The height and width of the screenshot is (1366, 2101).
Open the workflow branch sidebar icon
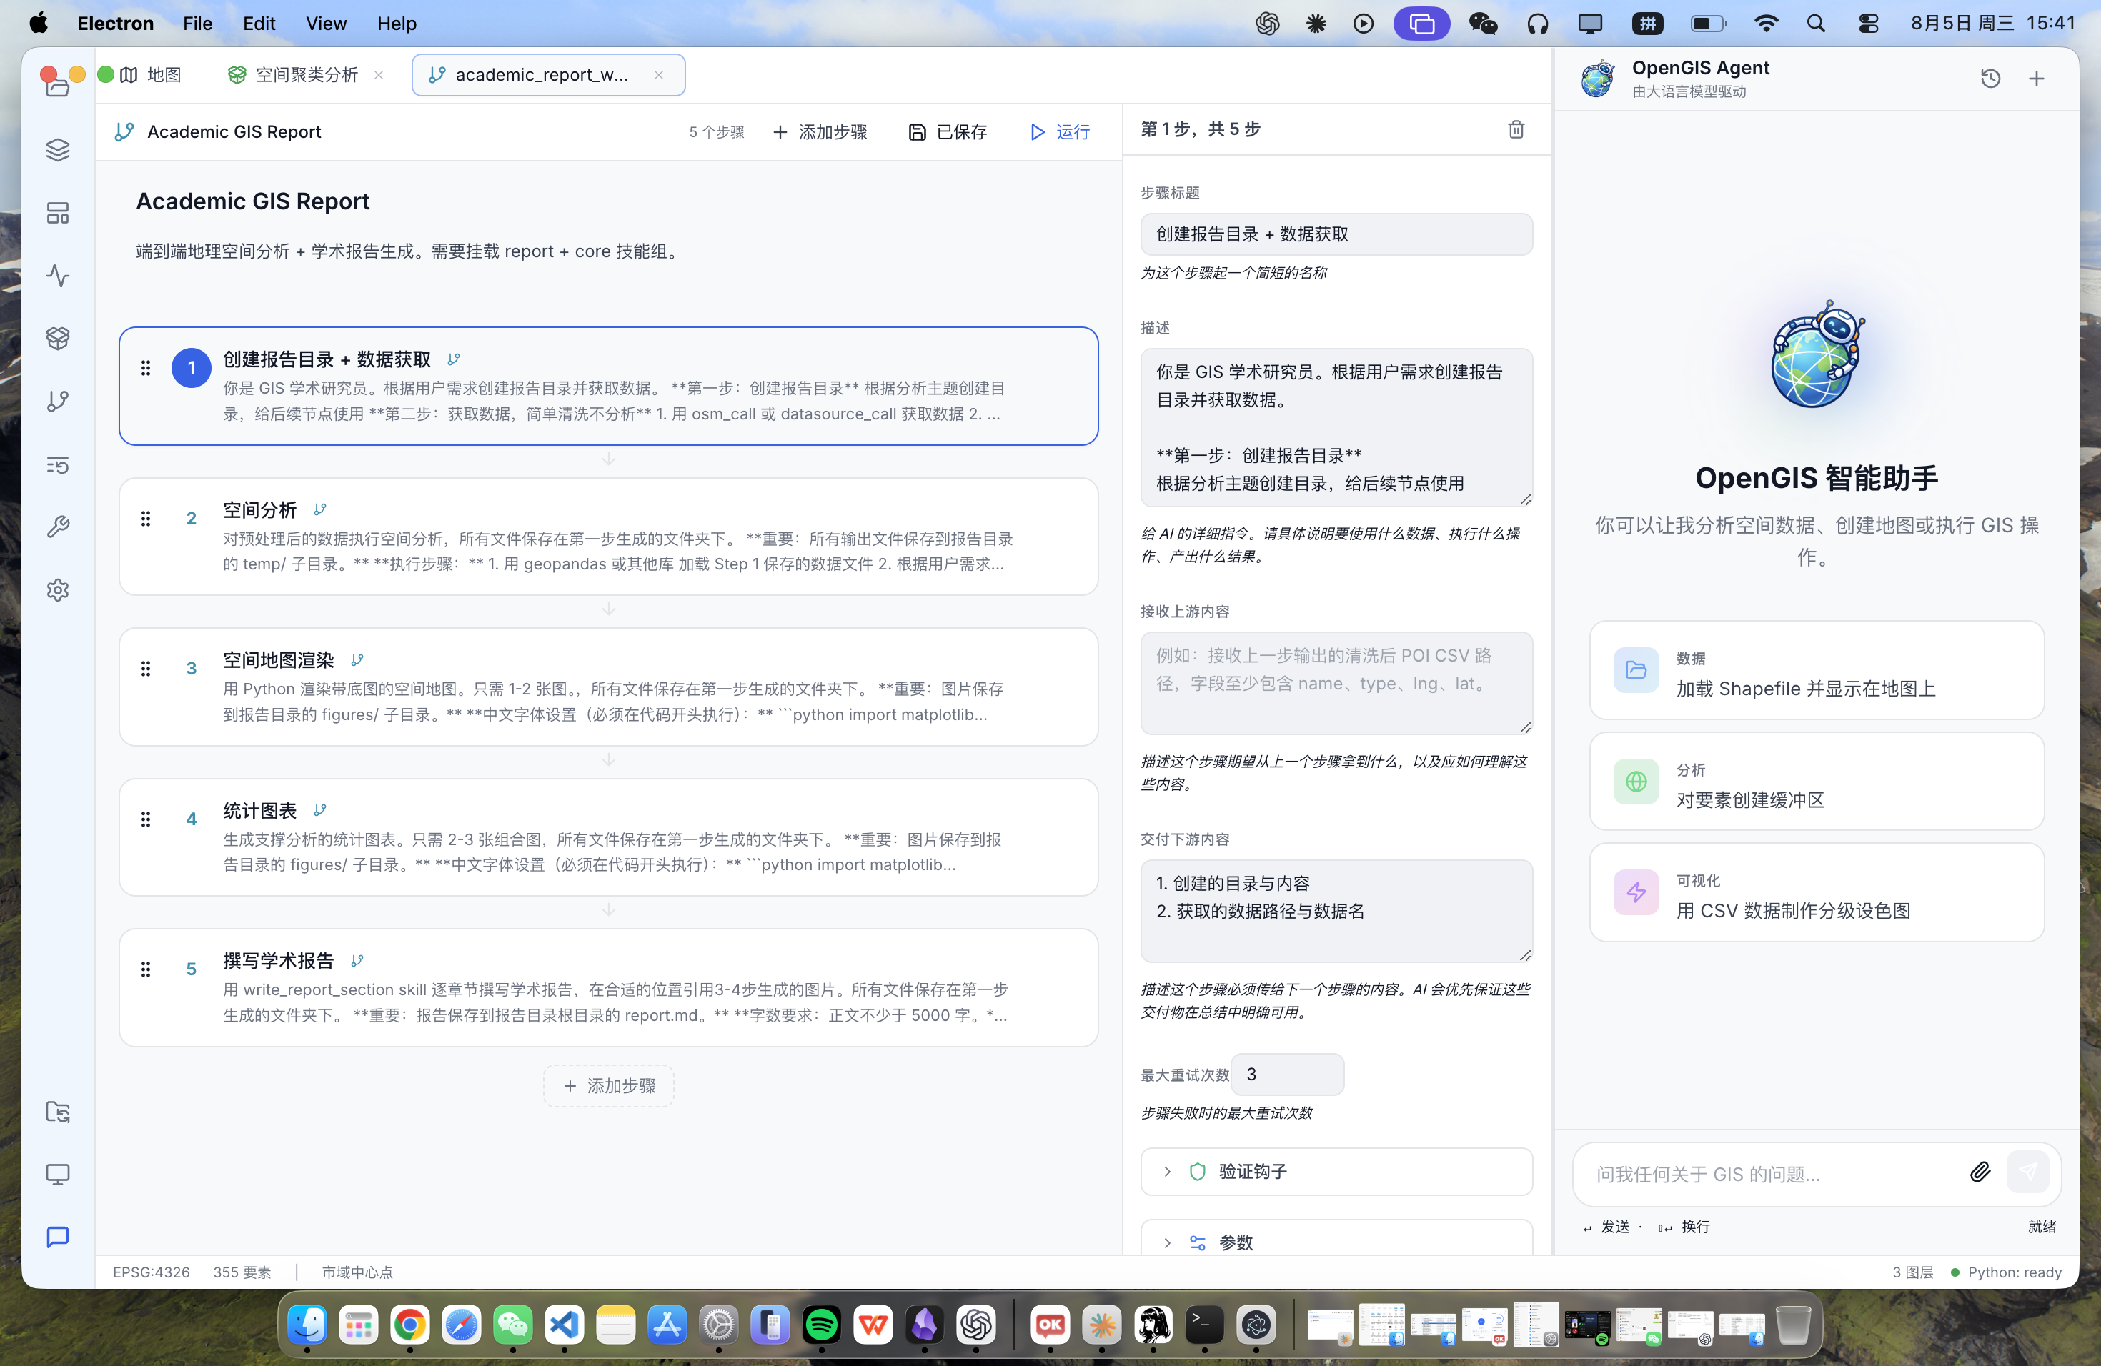59,402
